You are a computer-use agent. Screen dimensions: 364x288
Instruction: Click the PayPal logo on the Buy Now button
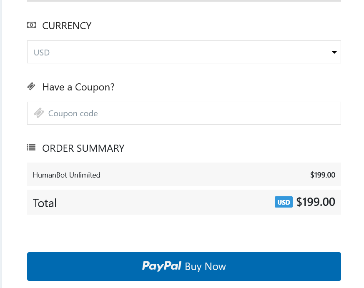[162, 266]
